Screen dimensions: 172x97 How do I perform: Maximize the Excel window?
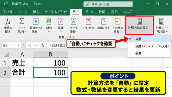157,4
